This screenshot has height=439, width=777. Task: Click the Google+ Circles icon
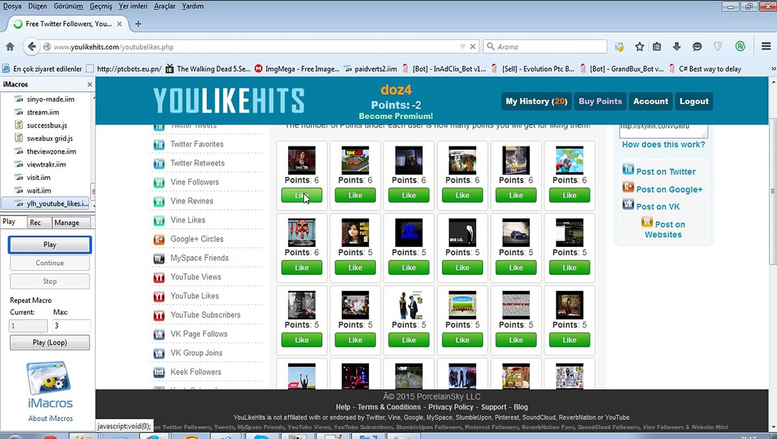159,239
